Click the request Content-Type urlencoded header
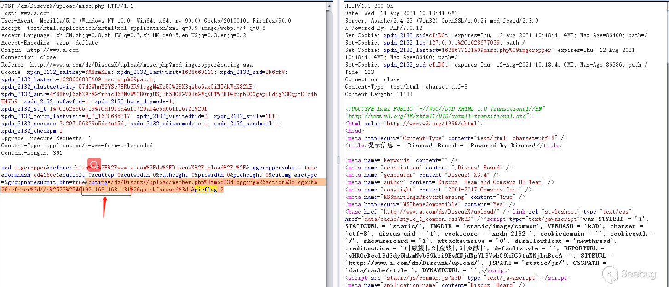This screenshot has width=669, height=287. pyautogui.click(x=77, y=146)
